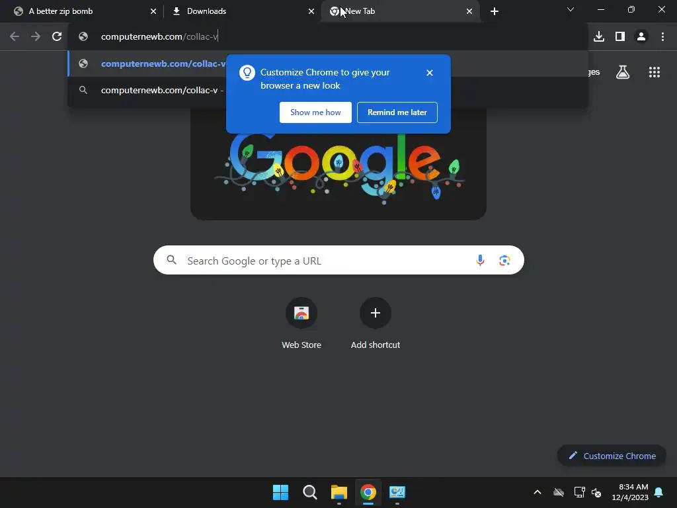Open the Control Panel taskbar app

click(397, 492)
